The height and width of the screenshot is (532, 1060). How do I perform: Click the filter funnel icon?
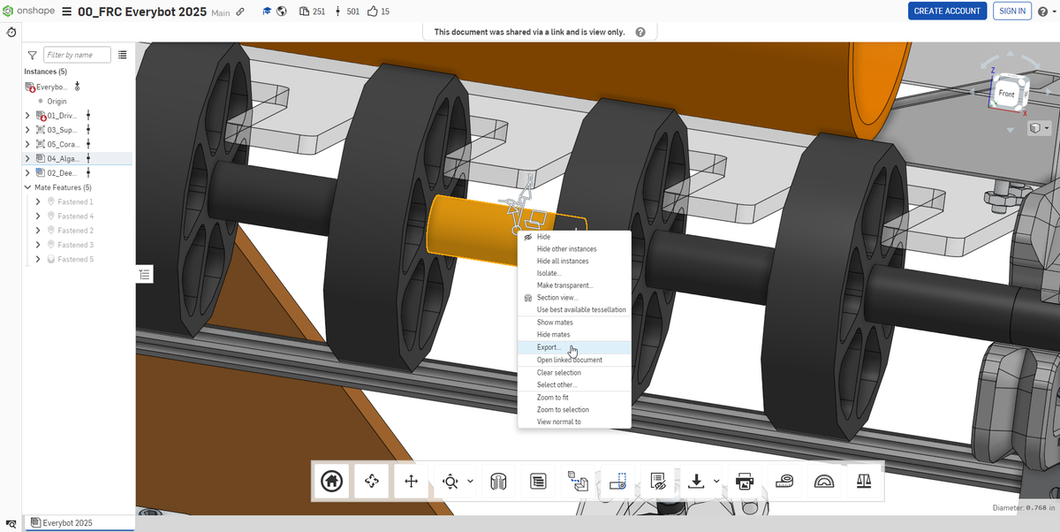(x=33, y=55)
